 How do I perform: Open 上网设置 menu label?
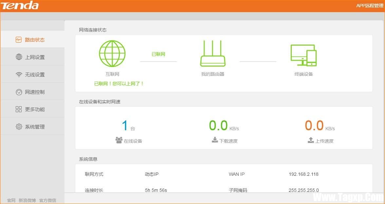[35, 57]
